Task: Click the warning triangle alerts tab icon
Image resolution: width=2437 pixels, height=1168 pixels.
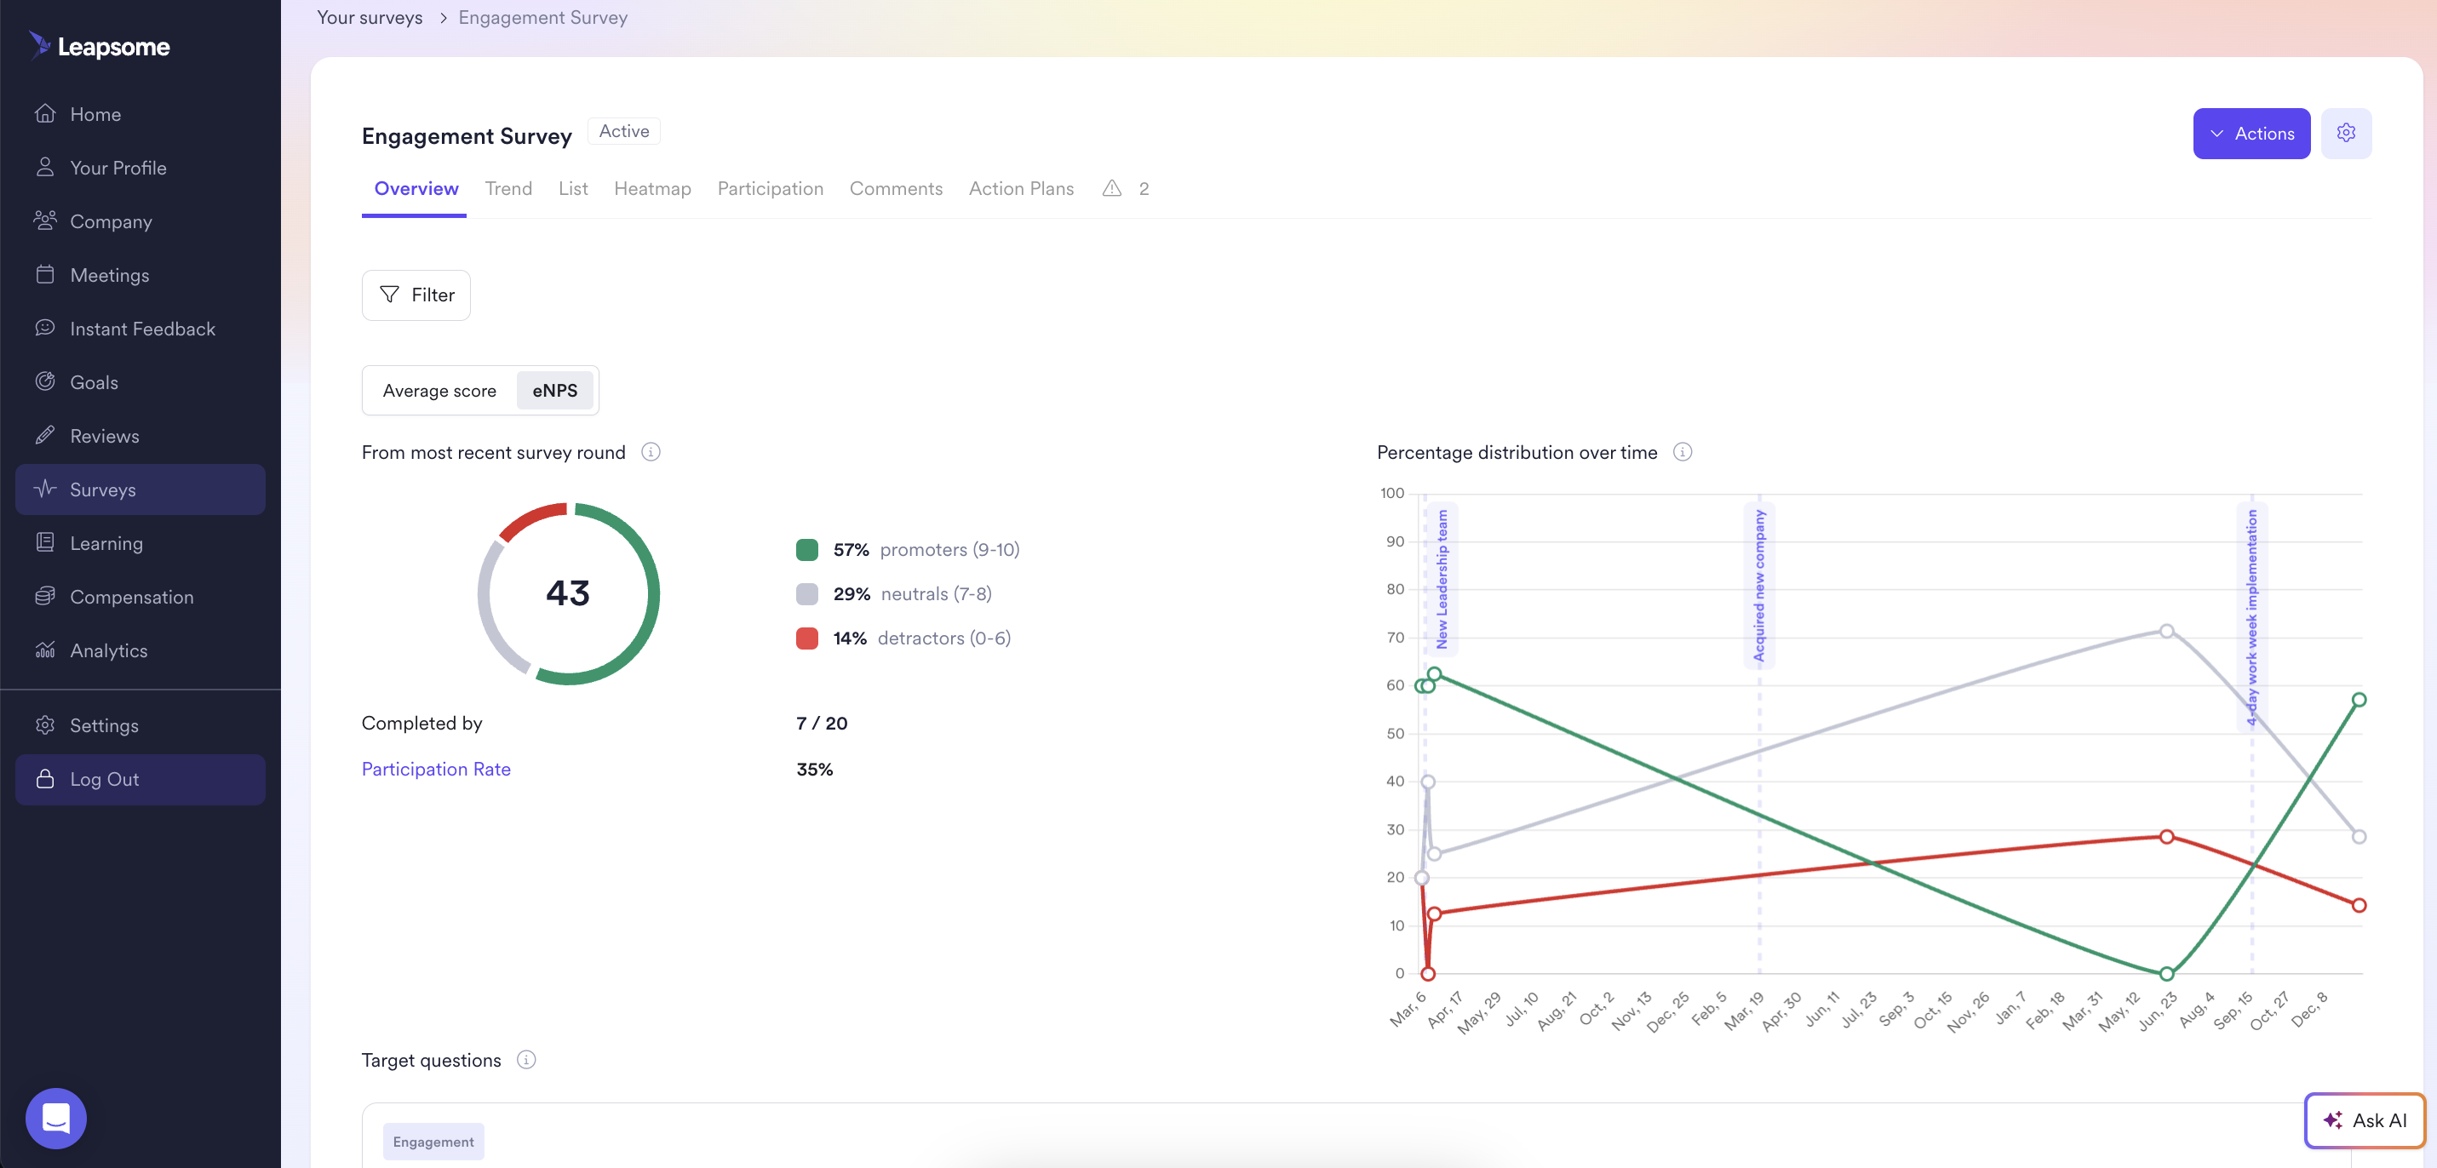Action: click(x=1111, y=188)
